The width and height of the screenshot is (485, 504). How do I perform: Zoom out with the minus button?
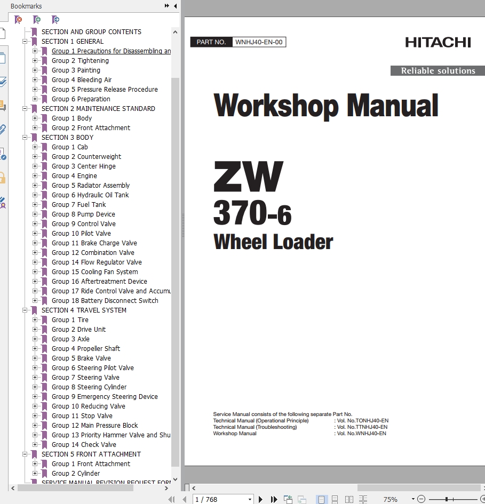pyautogui.click(x=421, y=499)
